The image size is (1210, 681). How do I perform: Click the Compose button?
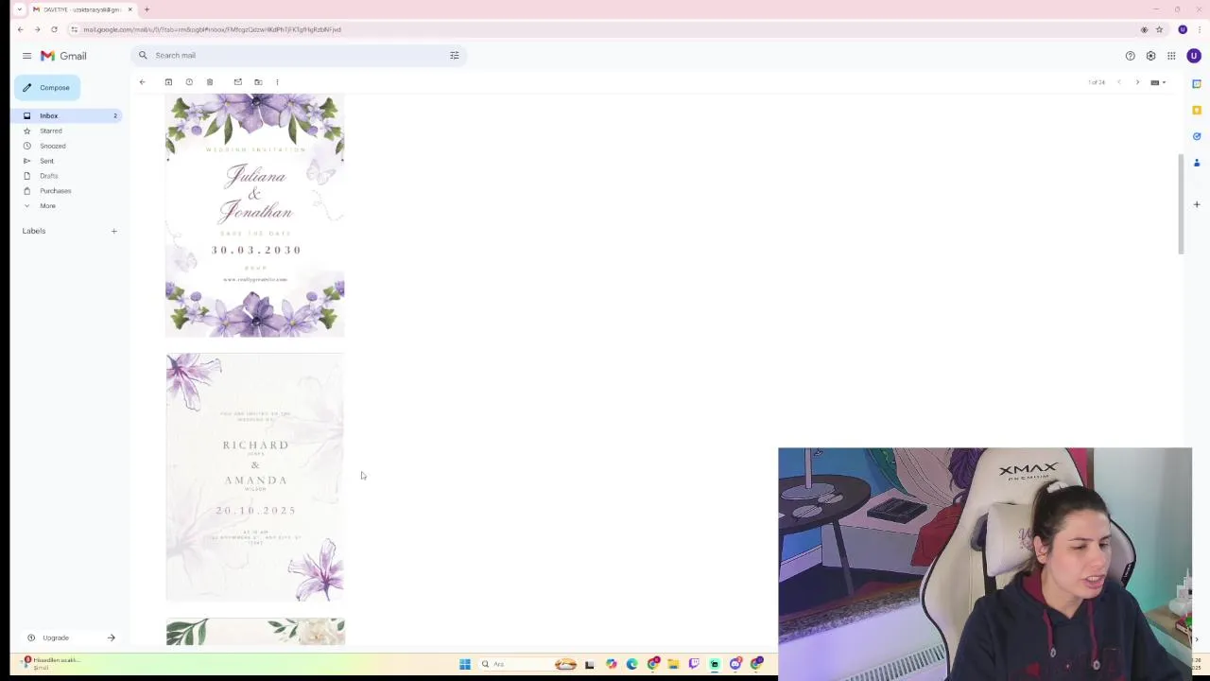pyautogui.click(x=47, y=88)
